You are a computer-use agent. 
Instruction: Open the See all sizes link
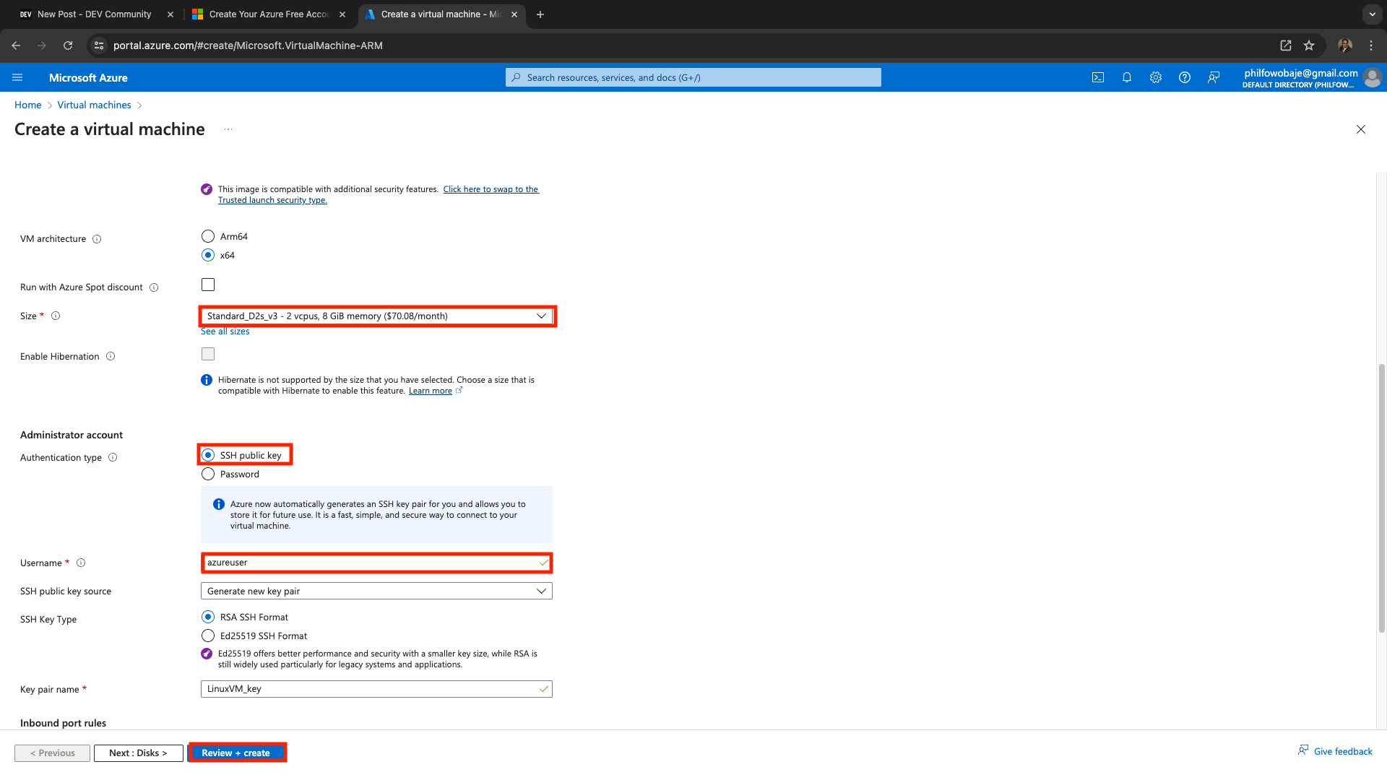pyautogui.click(x=225, y=331)
